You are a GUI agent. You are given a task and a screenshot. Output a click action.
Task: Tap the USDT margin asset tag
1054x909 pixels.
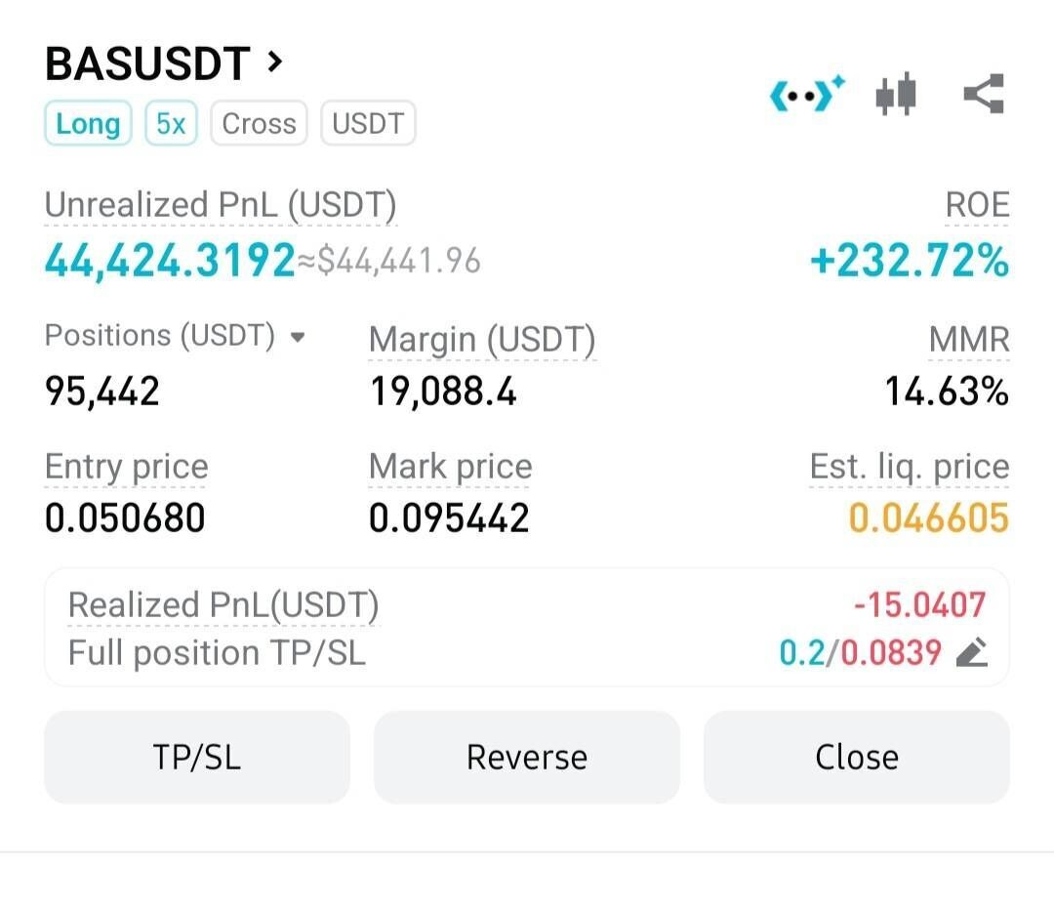[x=368, y=124]
